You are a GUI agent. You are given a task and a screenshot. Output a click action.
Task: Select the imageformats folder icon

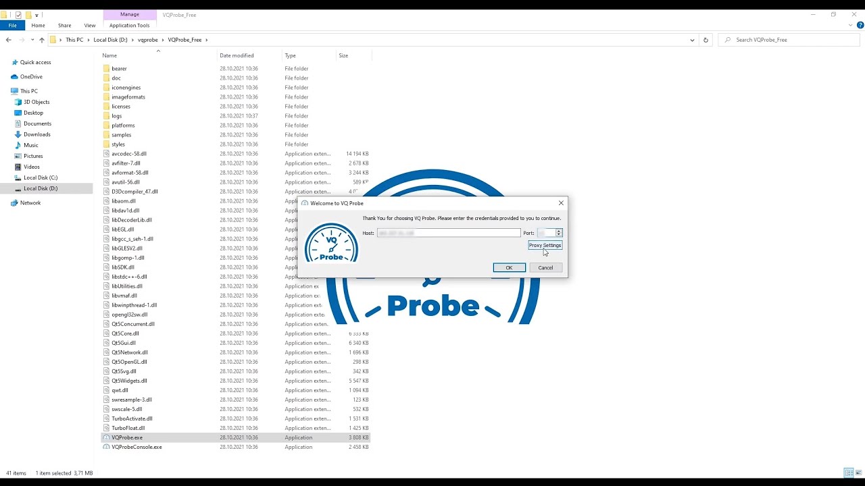[x=107, y=97]
